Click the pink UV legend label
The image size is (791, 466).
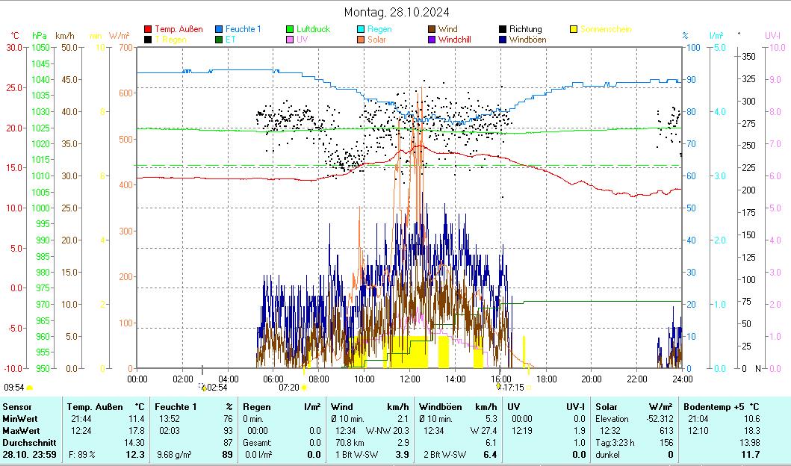point(302,40)
